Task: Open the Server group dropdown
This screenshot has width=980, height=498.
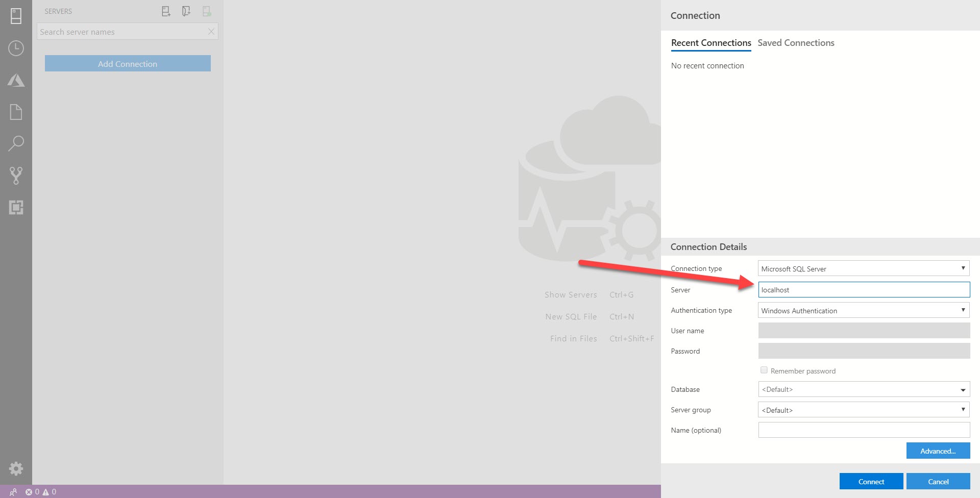Action: click(x=864, y=410)
